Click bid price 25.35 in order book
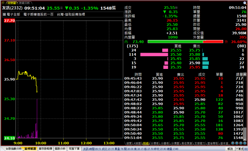Viewport: 248px width, 151px height. pyautogui.click(x=176, y=67)
